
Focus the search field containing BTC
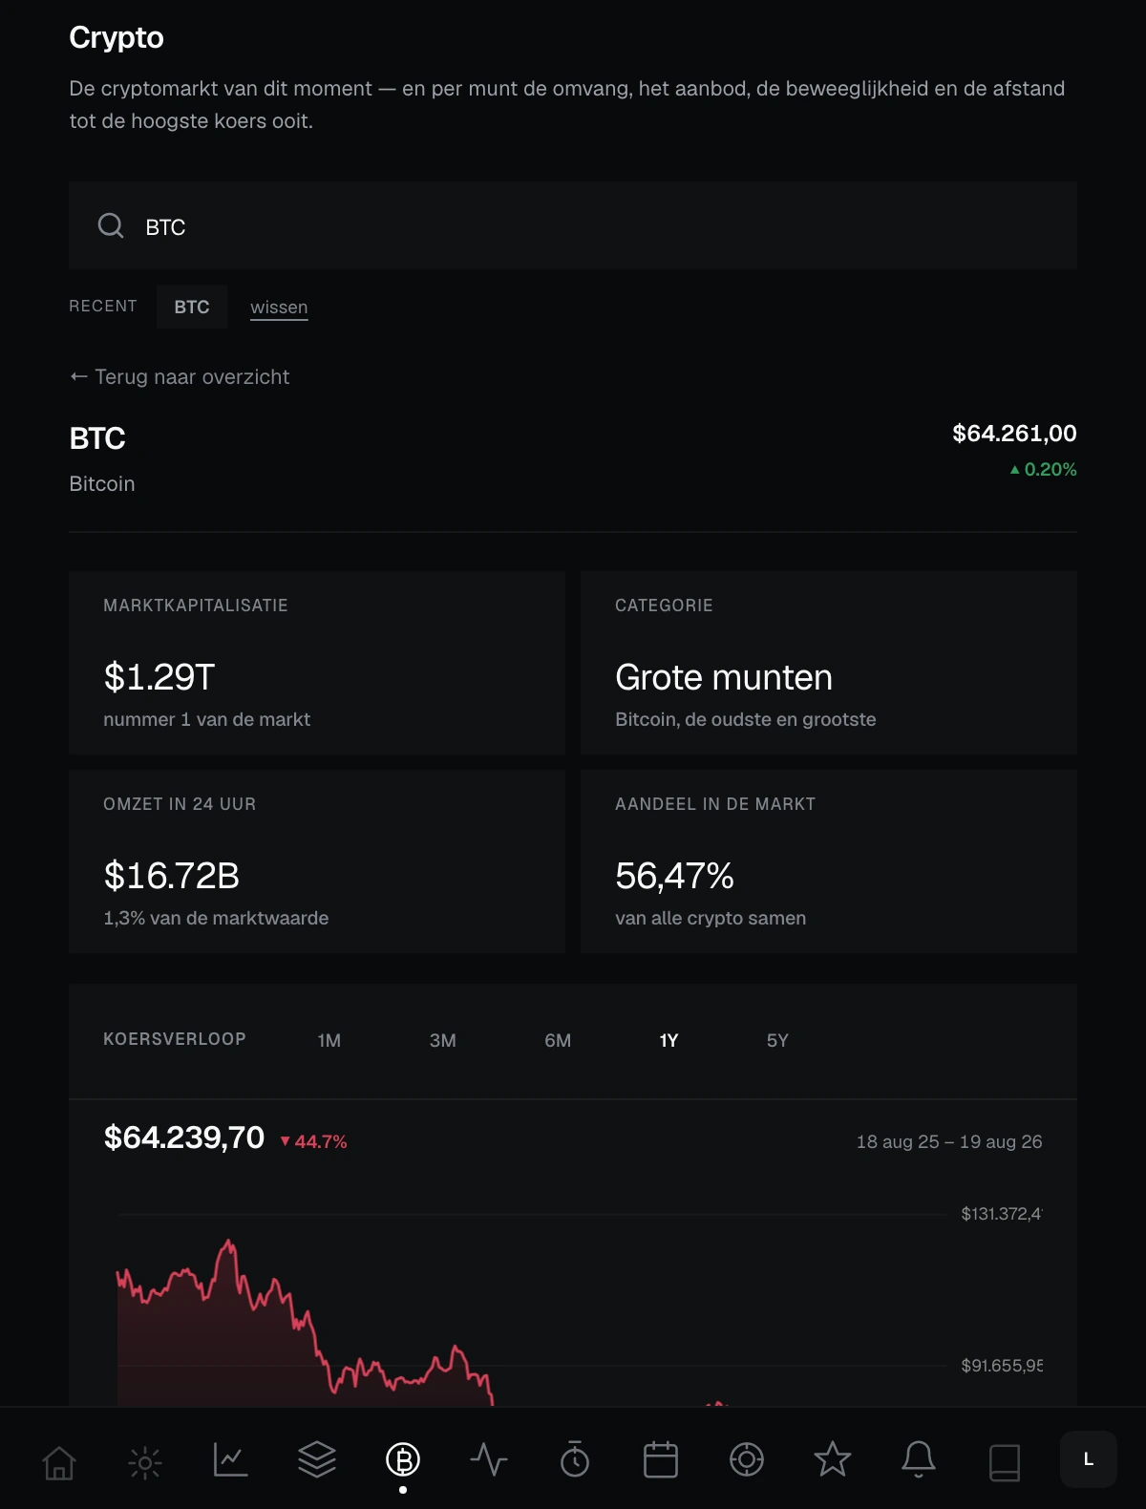click(x=573, y=226)
